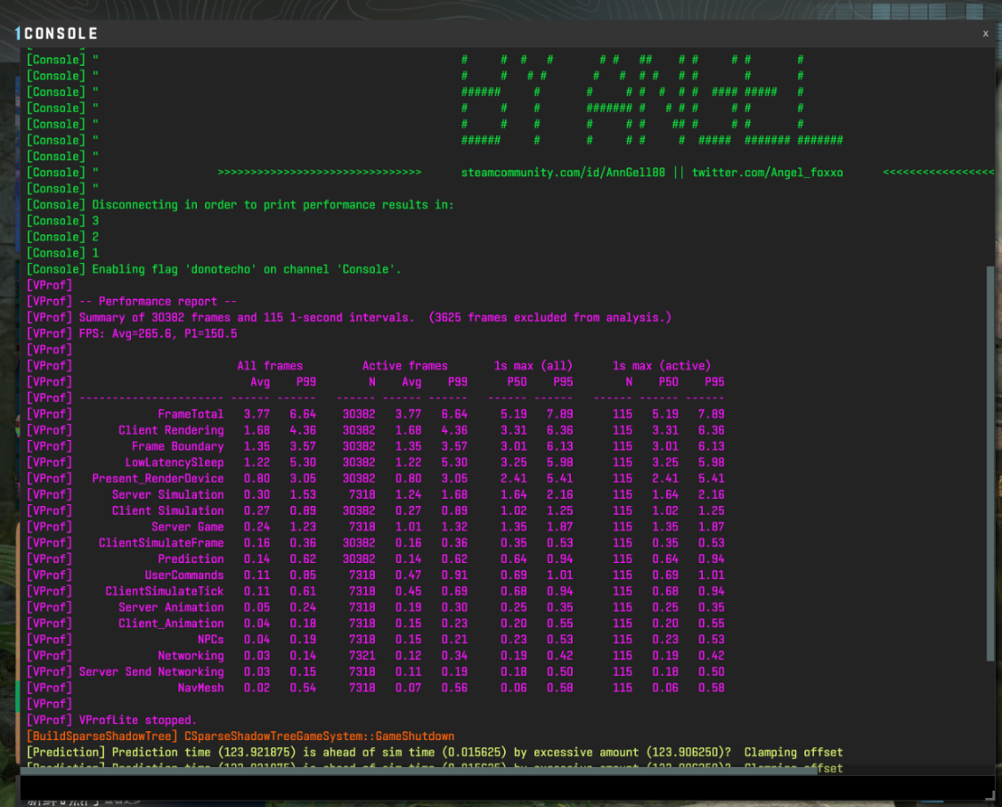Click the countdown line showing 3
This screenshot has width=1002, height=807.
pos(62,221)
